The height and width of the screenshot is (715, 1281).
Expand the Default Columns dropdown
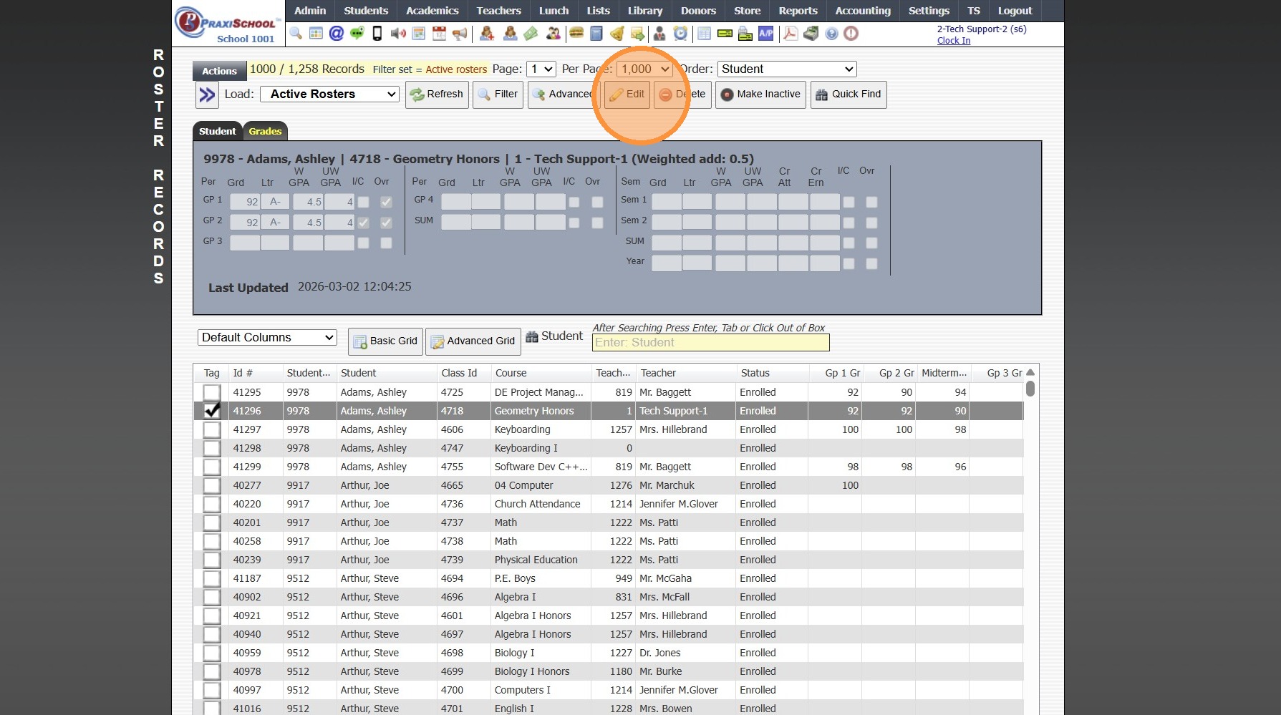point(267,337)
